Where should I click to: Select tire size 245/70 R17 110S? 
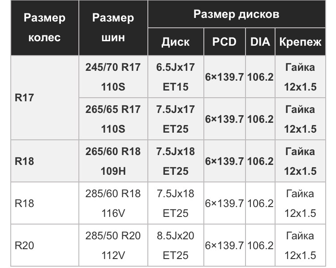[x=113, y=77]
